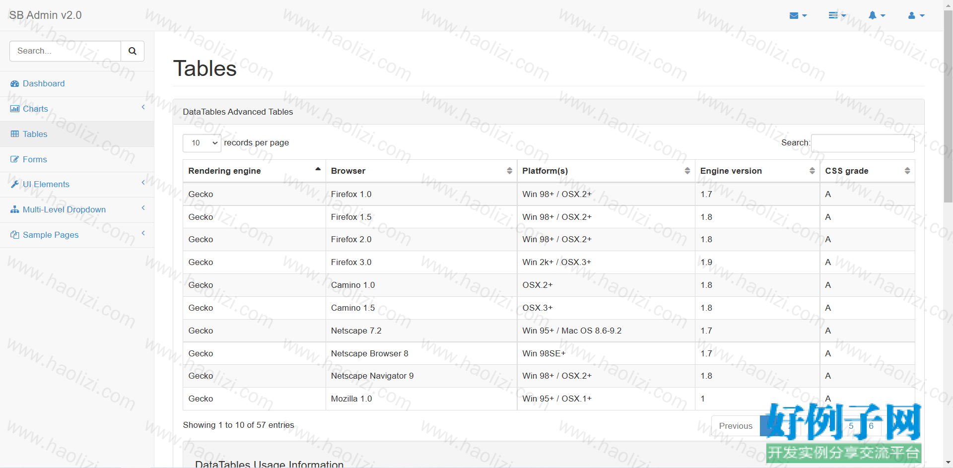The image size is (953, 468).
Task: Expand the Sample Pages chevron
Action: (143, 233)
